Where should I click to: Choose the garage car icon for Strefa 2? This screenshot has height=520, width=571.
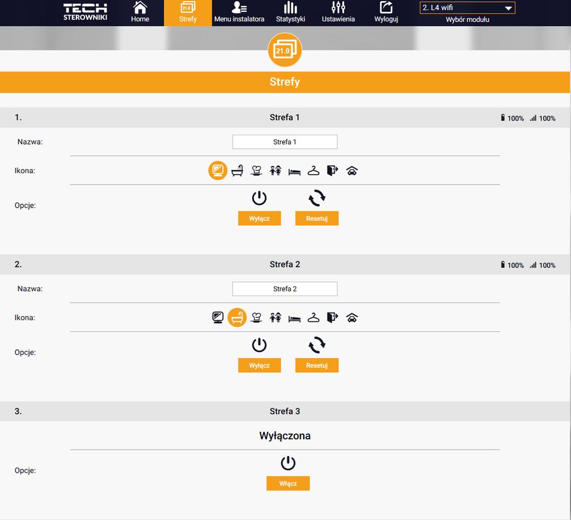click(x=352, y=318)
